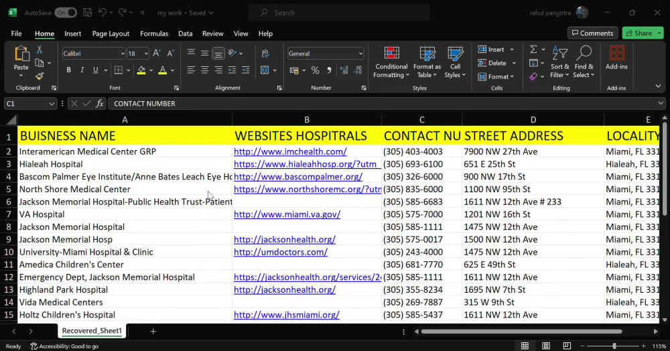Add a new sheet
The height and width of the screenshot is (351, 670).
(x=153, y=331)
